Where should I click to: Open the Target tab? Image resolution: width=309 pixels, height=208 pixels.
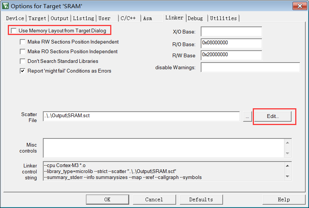click(37, 18)
